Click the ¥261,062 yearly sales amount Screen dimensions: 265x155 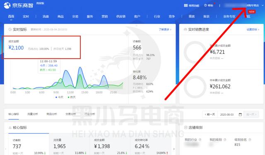(220, 86)
